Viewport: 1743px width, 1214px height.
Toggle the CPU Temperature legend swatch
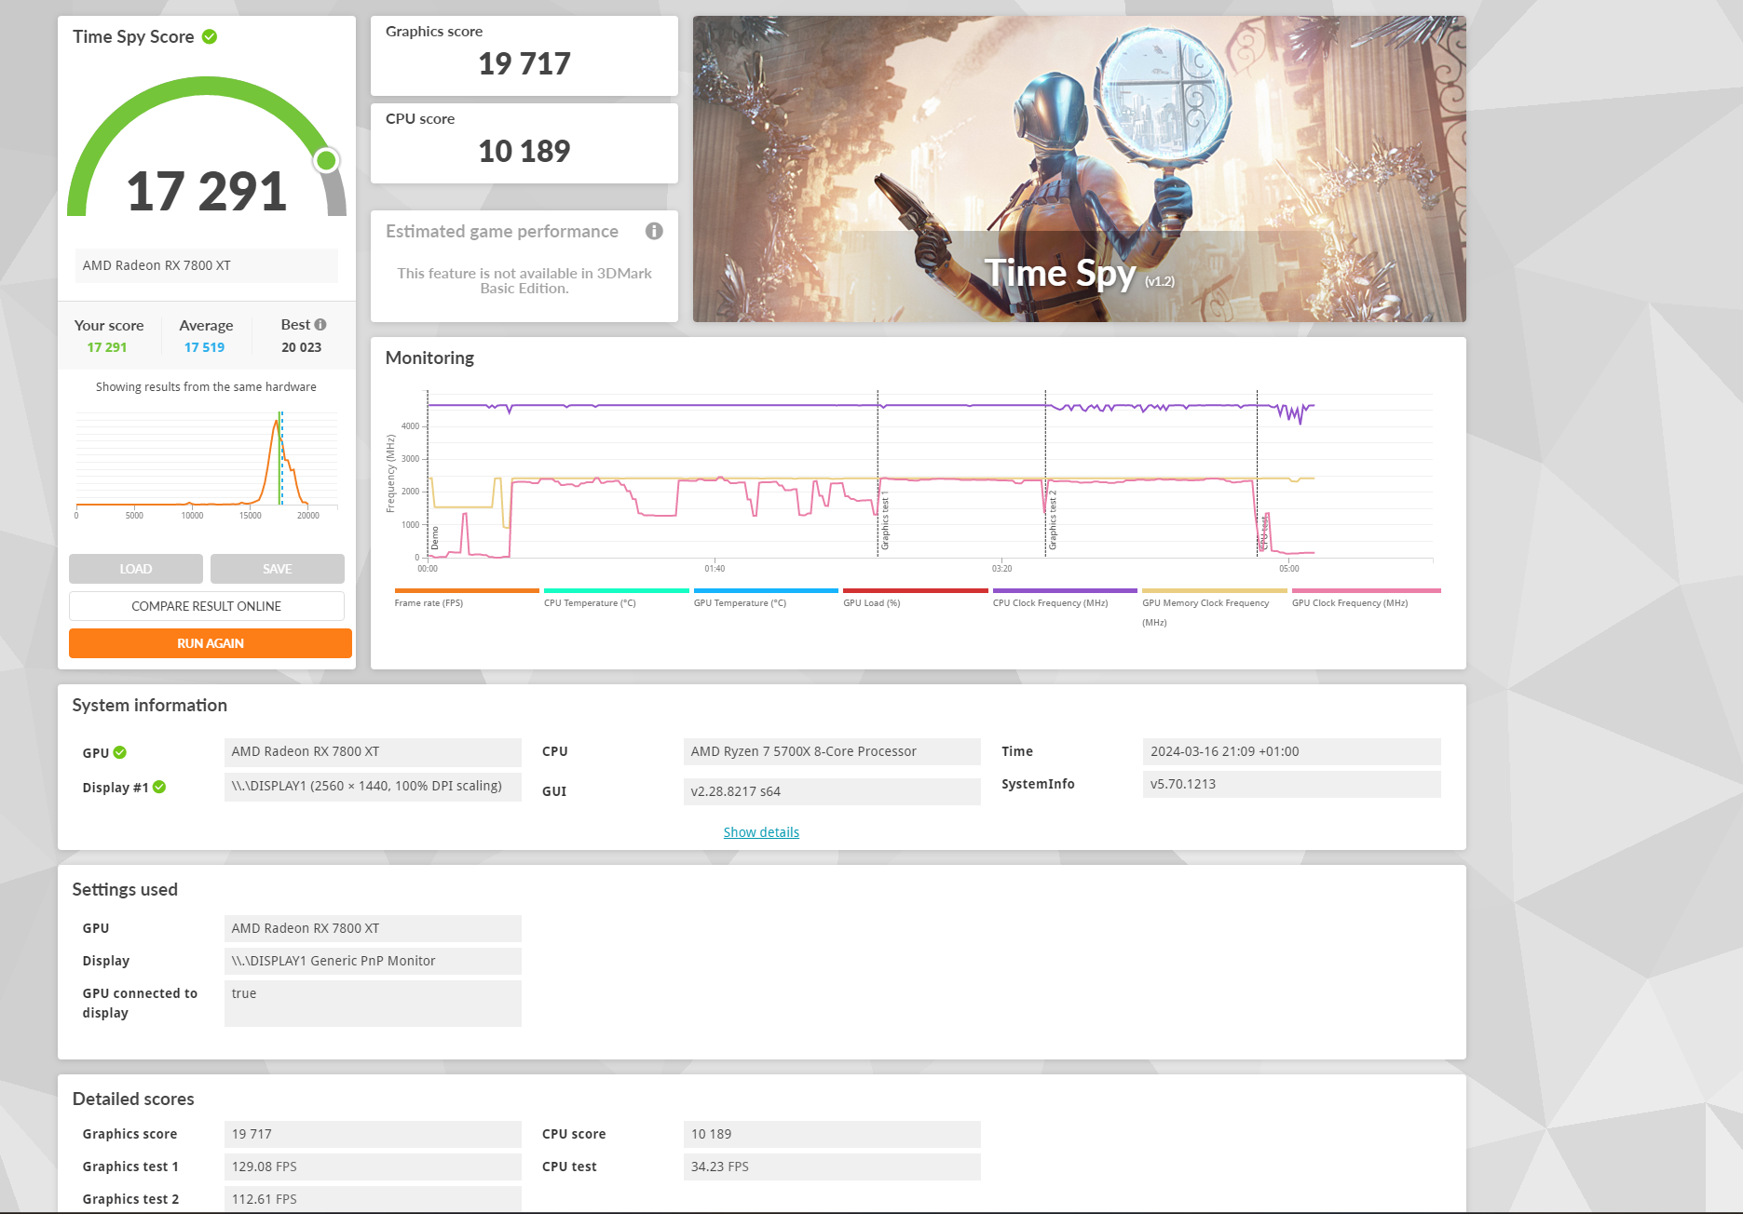617,590
